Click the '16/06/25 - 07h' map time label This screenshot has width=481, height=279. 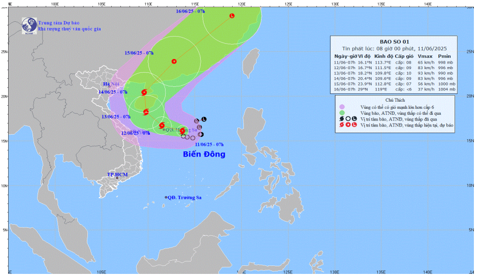[190, 11]
